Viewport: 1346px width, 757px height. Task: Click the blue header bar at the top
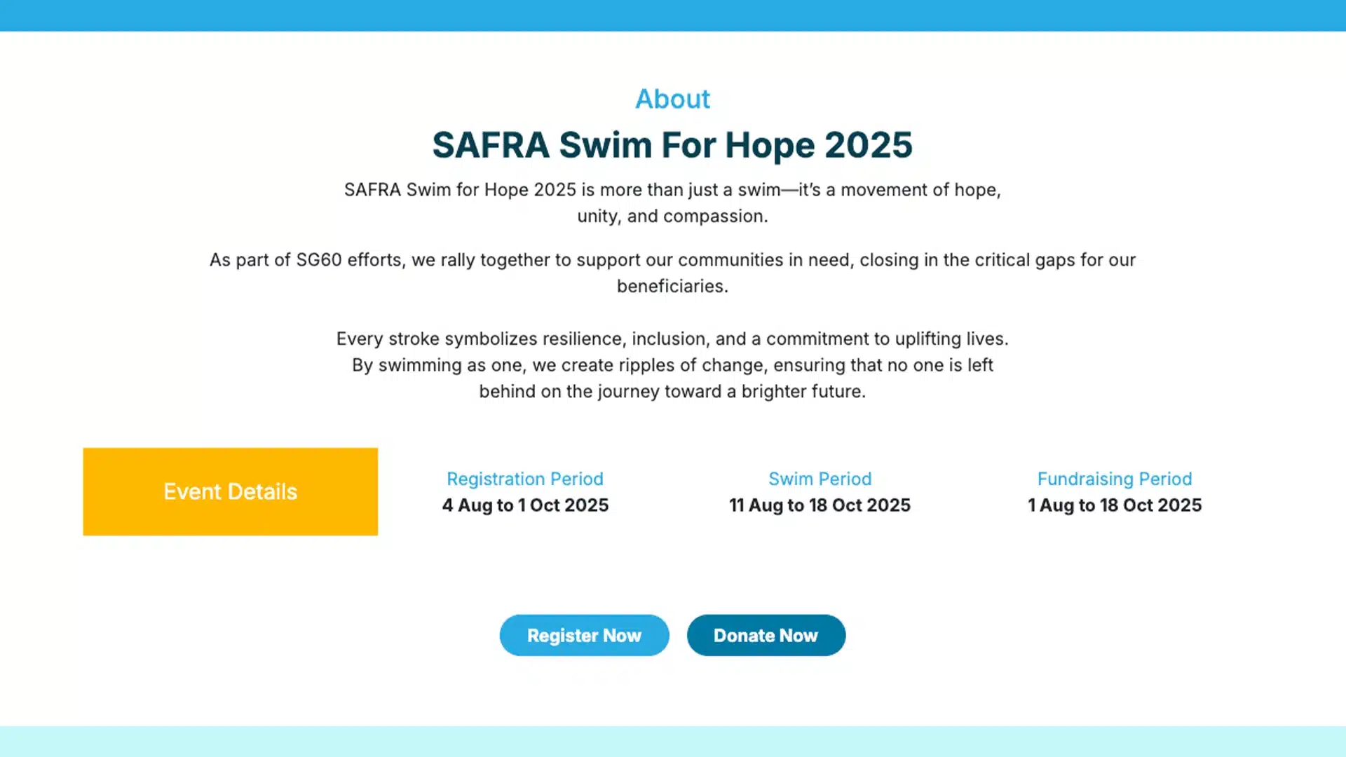coord(672,15)
